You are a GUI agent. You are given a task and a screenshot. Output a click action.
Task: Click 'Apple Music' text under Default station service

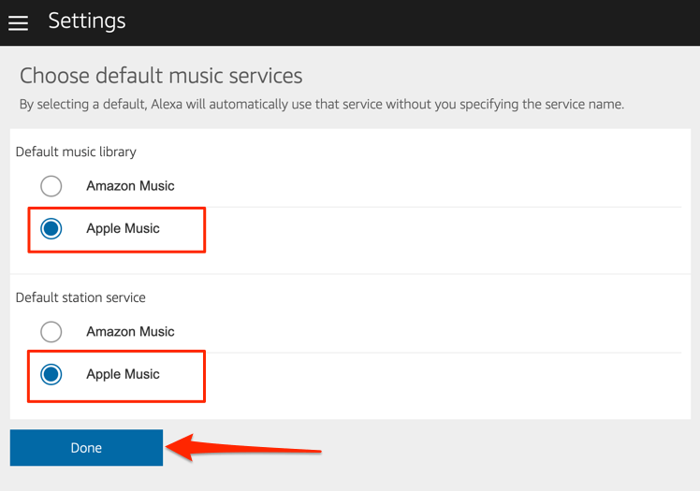tap(123, 374)
